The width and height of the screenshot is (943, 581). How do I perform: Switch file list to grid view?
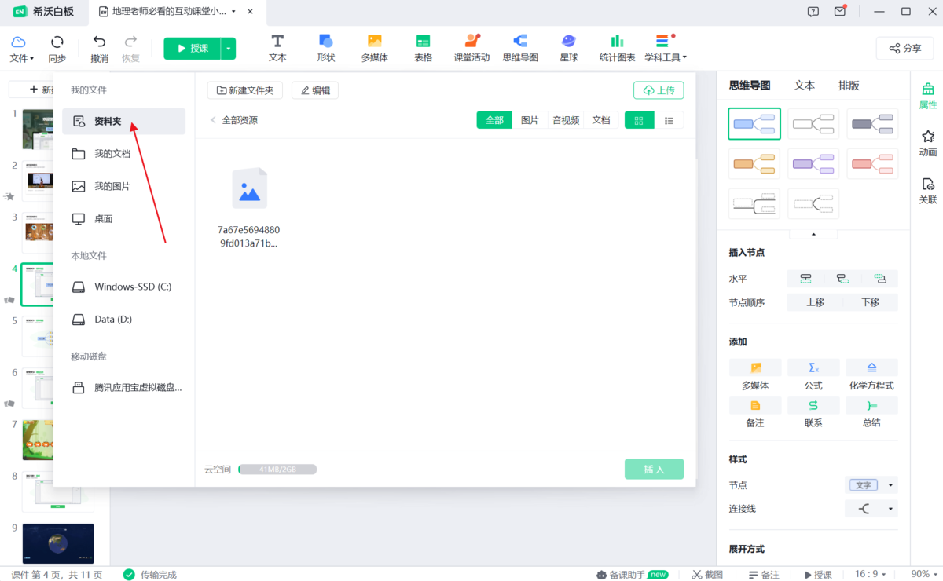tap(639, 119)
